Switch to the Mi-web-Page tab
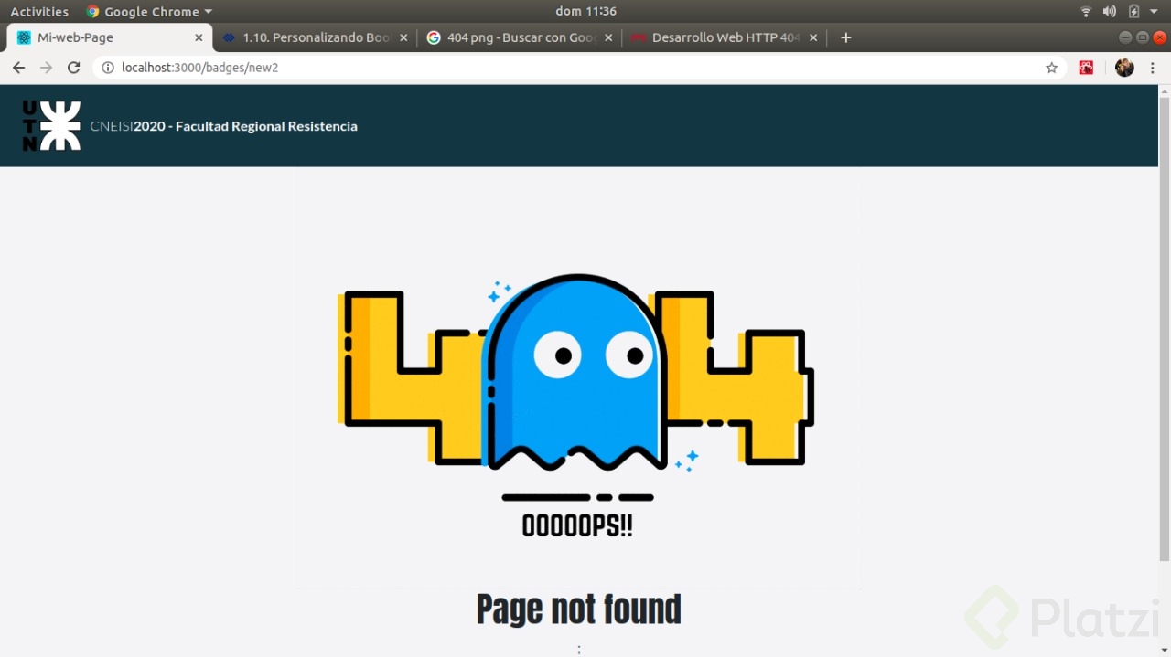 (109, 37)
